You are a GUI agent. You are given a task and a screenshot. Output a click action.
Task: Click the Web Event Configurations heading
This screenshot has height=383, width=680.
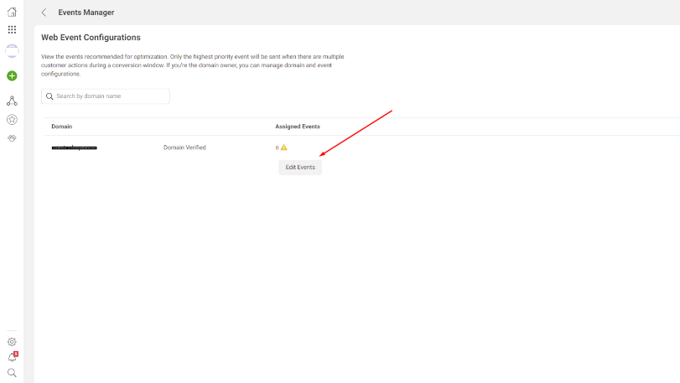91,38
